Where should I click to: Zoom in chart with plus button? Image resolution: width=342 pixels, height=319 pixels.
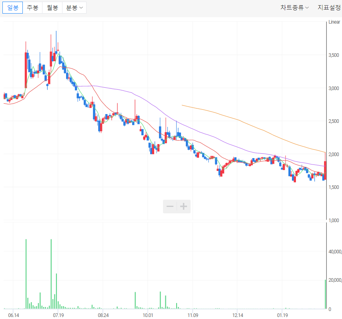pyautogui.click(x=184, y=206)
